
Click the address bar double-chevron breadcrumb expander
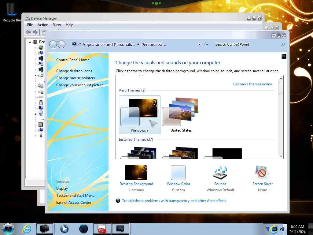point(79,44)
